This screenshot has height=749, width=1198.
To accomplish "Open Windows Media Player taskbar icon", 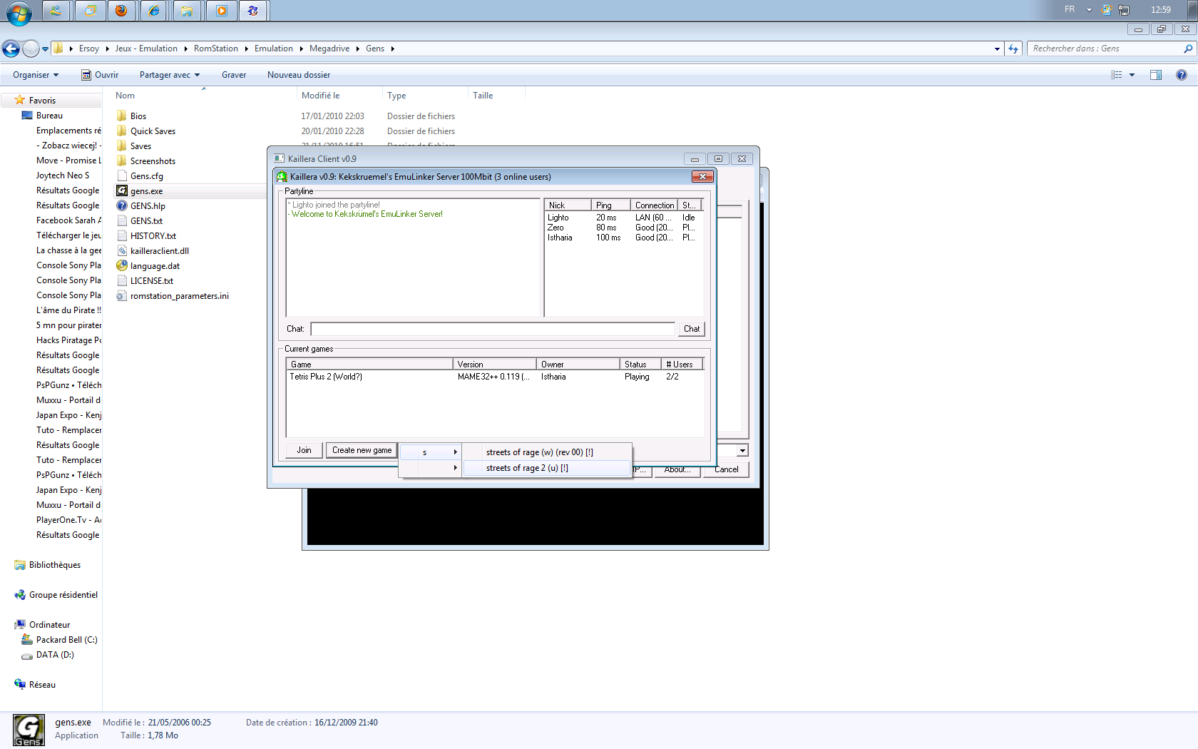I will pyautogui.click(x=221, y=11).
